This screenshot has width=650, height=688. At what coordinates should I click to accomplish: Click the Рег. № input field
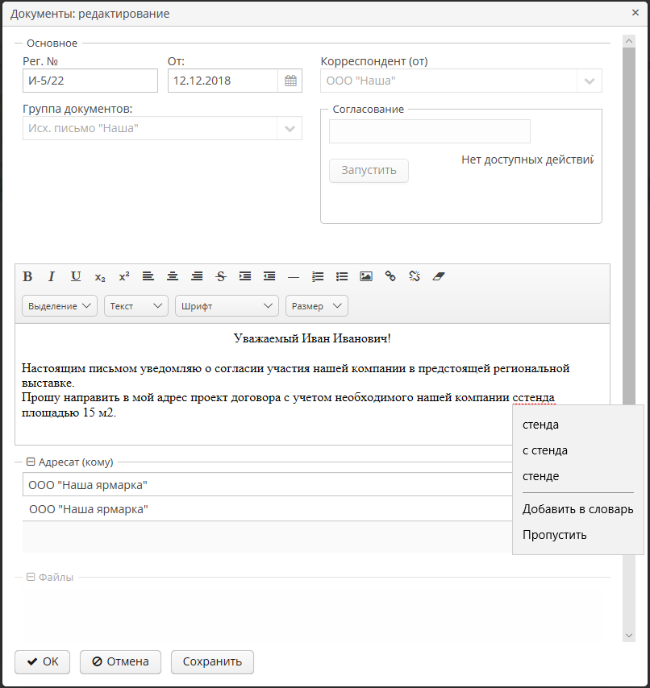[90, 81]
